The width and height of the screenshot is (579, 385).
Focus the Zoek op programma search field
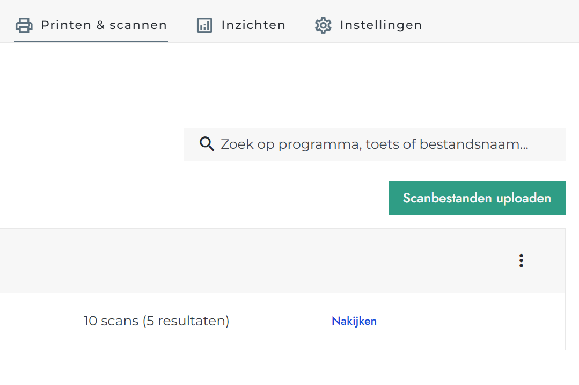click(x=375, y=144)
